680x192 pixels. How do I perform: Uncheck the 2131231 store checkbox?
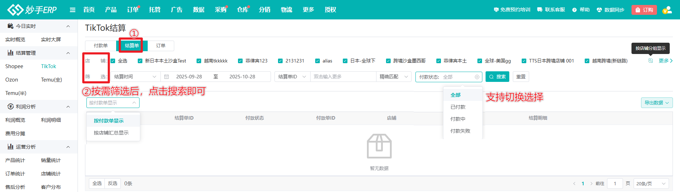[280, 61]
